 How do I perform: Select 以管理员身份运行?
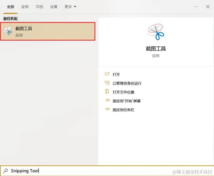[127, 83]
